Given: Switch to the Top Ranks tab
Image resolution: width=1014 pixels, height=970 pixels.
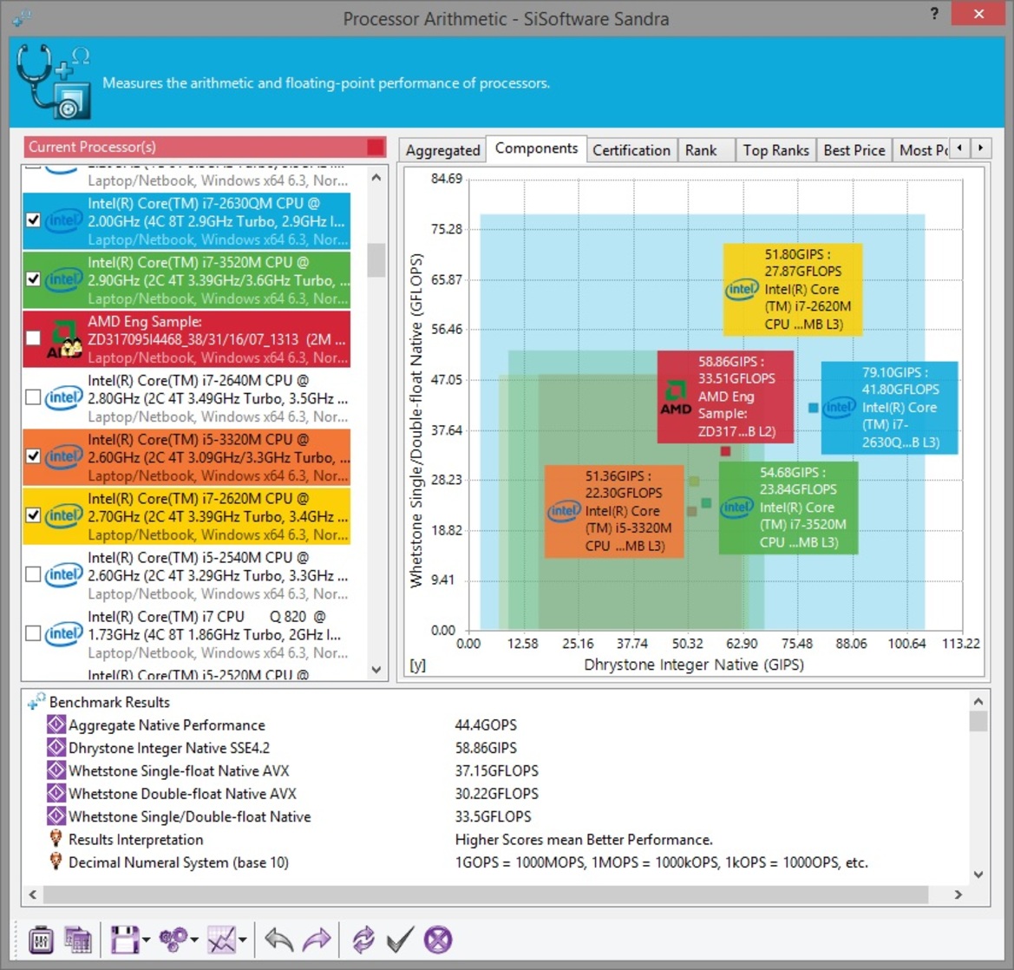Looking at the screenshot, I should click(x=776, y=150).
